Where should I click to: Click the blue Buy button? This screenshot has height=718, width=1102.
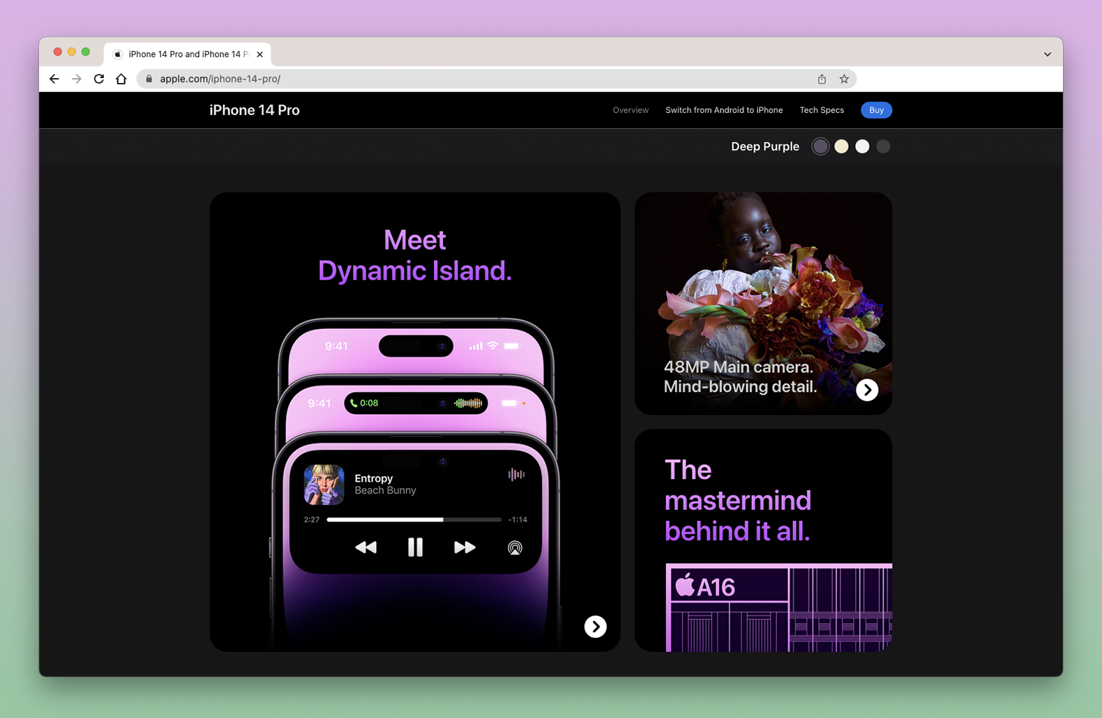tap(876, 110)
